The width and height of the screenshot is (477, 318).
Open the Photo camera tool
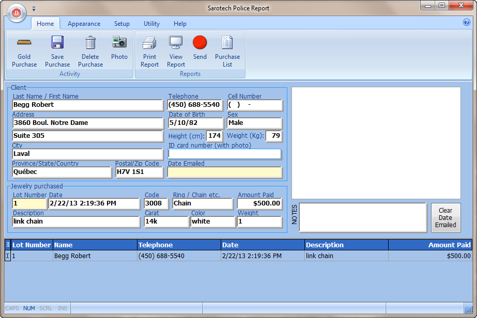[x=119, y=47]
